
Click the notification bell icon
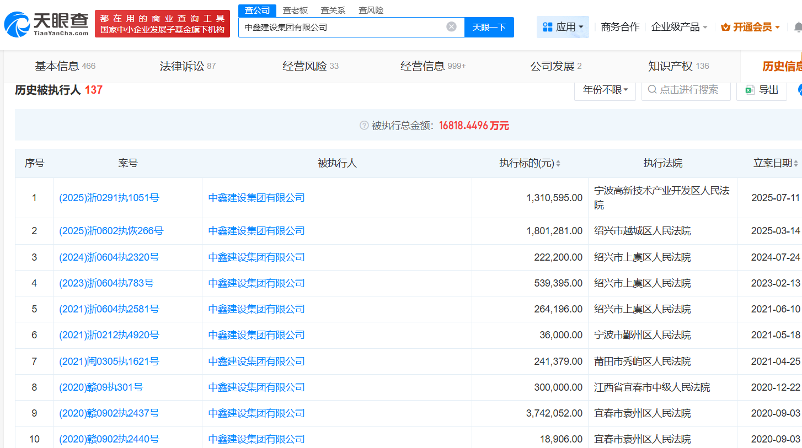[798, 27]
